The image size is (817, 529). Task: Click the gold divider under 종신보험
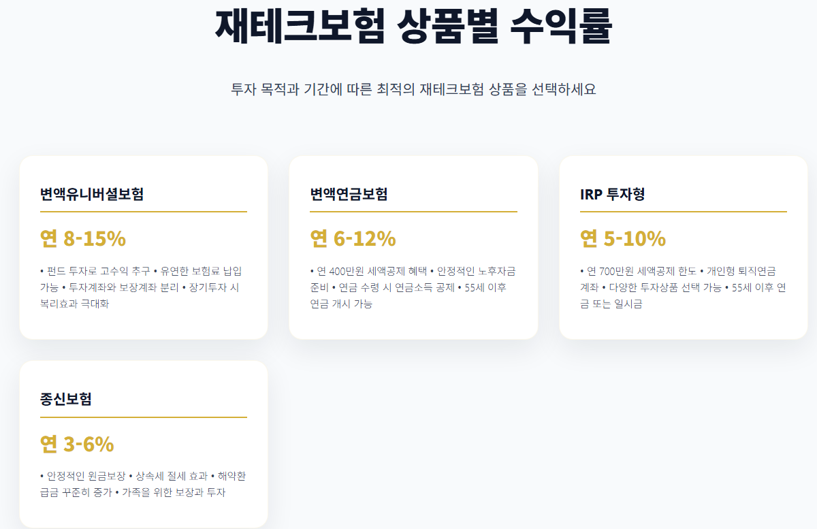(x=143, y=417)
